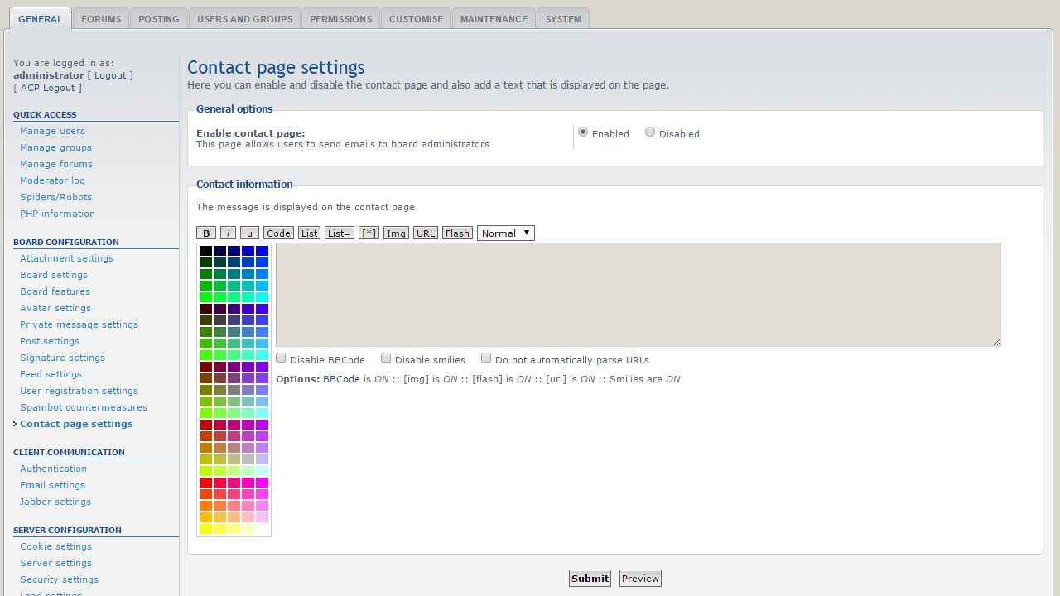Viewport: 1060px width, 596px height.
Task: Pick the magenta color swatch
Action: [262, 483]
